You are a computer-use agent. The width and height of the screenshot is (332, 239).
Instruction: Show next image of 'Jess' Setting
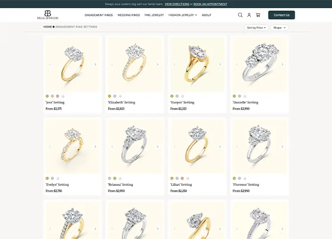click(95, 64)
